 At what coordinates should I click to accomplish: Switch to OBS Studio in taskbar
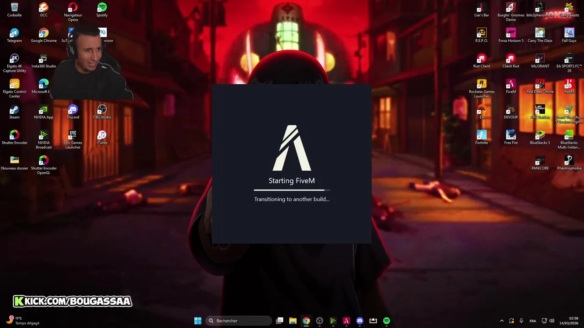coord(320,321)
